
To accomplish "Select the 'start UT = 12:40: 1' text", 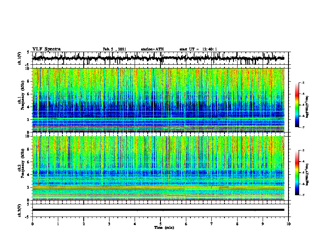I will (198, 49).
